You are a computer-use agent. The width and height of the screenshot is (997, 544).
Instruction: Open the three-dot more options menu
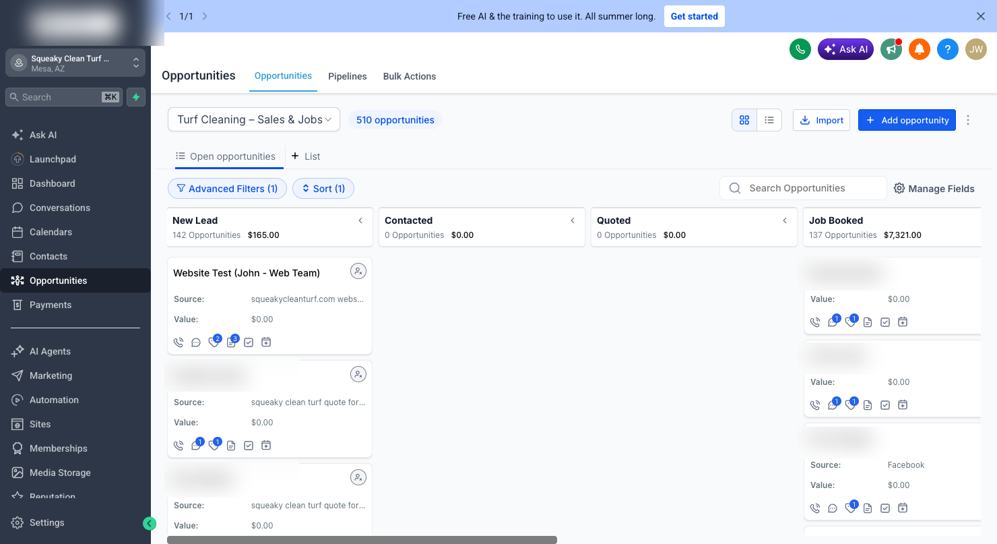pos(968,120)
